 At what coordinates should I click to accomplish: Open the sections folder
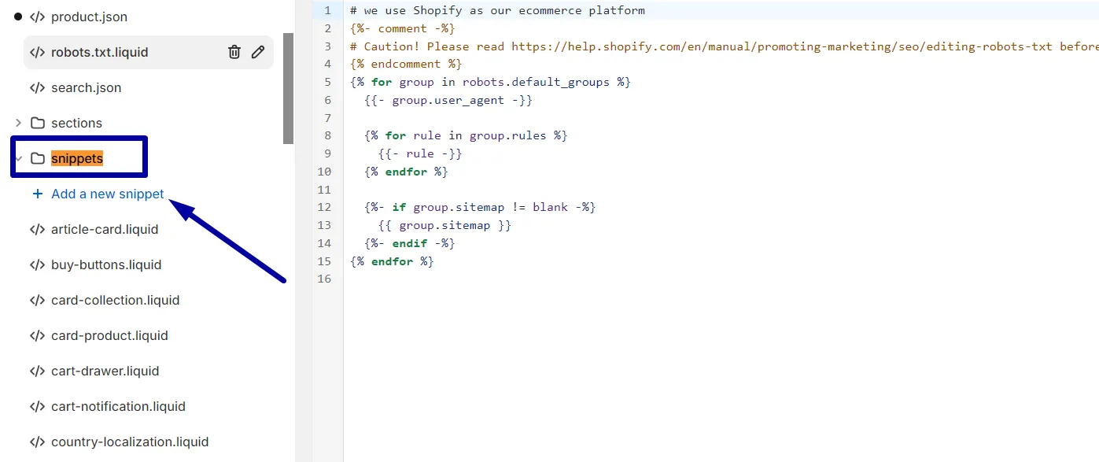pyautogui.click(x=76, y=123)
